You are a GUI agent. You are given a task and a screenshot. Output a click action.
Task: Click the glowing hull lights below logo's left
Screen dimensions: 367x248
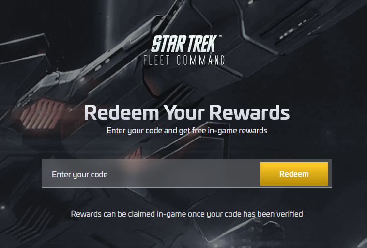(x=102, y=64)
